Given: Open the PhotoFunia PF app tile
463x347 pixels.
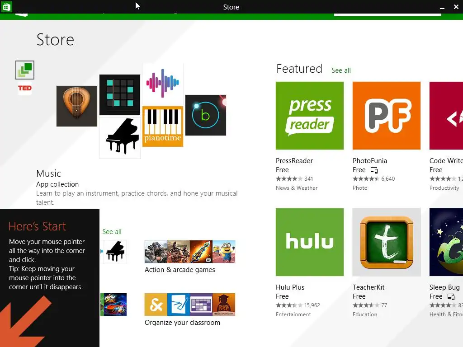Looking at the screenshot, I should (x=386, y=116).
